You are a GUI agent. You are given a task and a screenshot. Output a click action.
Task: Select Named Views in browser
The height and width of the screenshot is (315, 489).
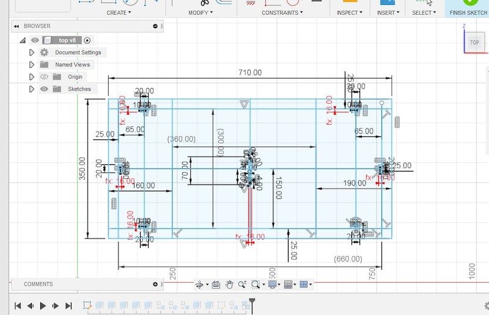72,65
